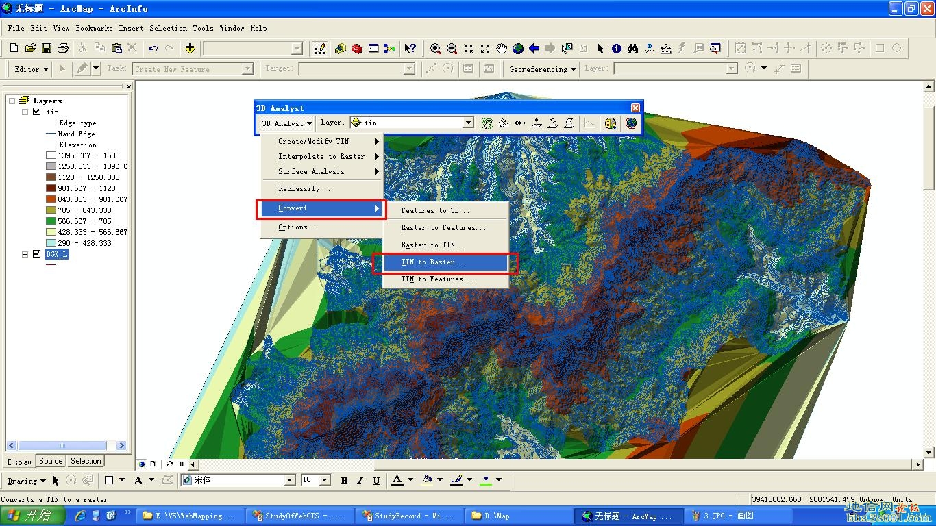Open the Editor Toolbar using its pencil icon
936x526 pixels.
[x=319, y=48]
